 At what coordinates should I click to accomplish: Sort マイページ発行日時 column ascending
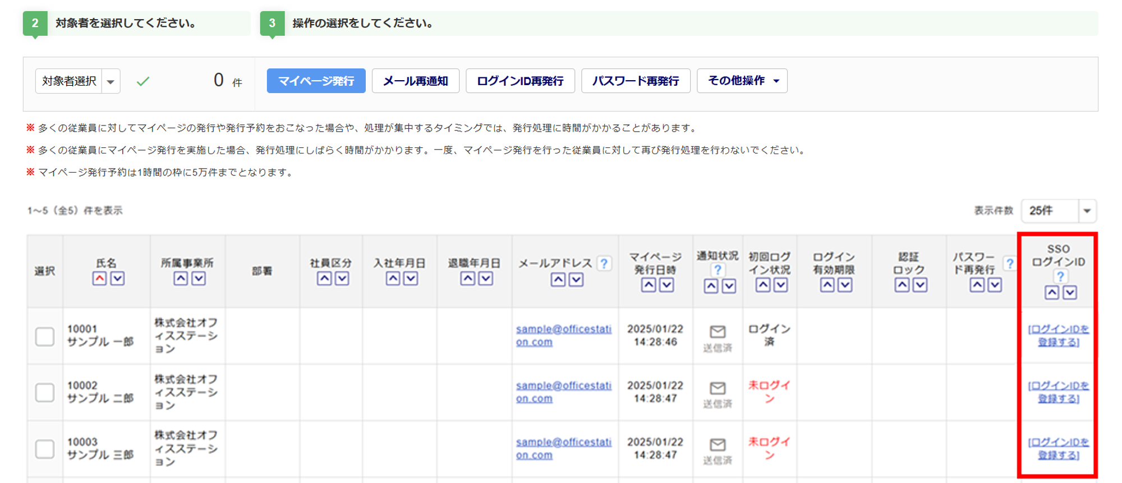[x=649, y=285]
